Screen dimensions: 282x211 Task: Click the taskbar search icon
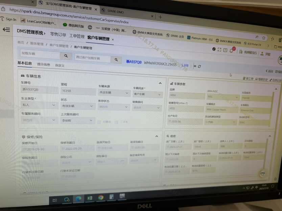pos(67,199)
